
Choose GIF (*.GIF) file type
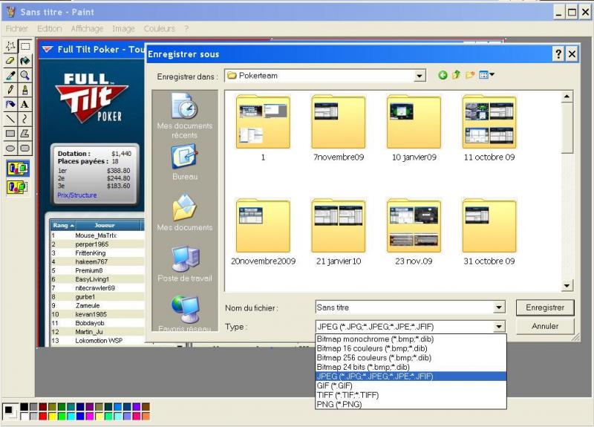tap(411, 385)
